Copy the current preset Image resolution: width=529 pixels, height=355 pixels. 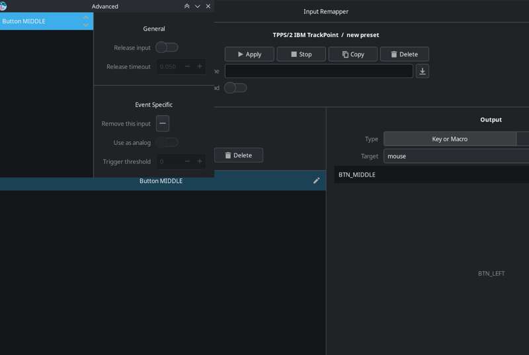pos(353,54)
